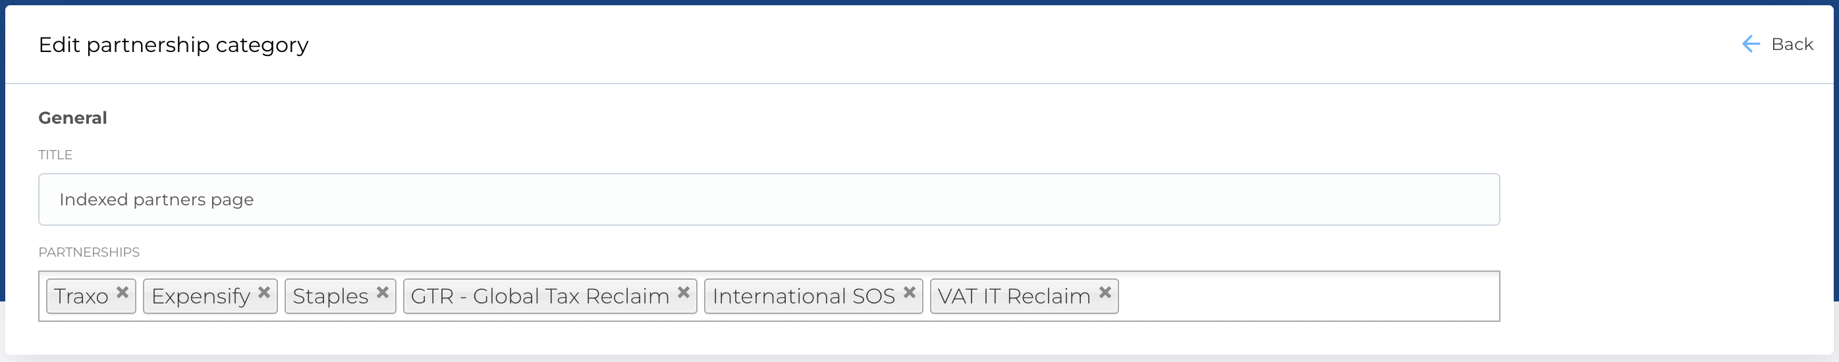The image size is (1839, 362).
Task: Select the Staples tag label
Action: [331, 296]
